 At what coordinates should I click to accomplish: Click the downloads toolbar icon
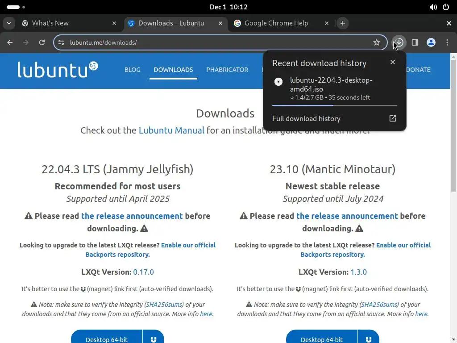point(399,42)
